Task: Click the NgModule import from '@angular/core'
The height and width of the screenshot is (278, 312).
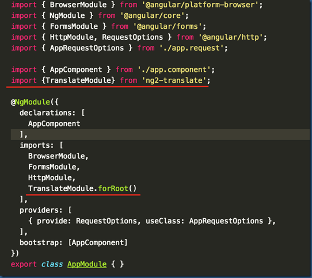Action: [100, 16]
